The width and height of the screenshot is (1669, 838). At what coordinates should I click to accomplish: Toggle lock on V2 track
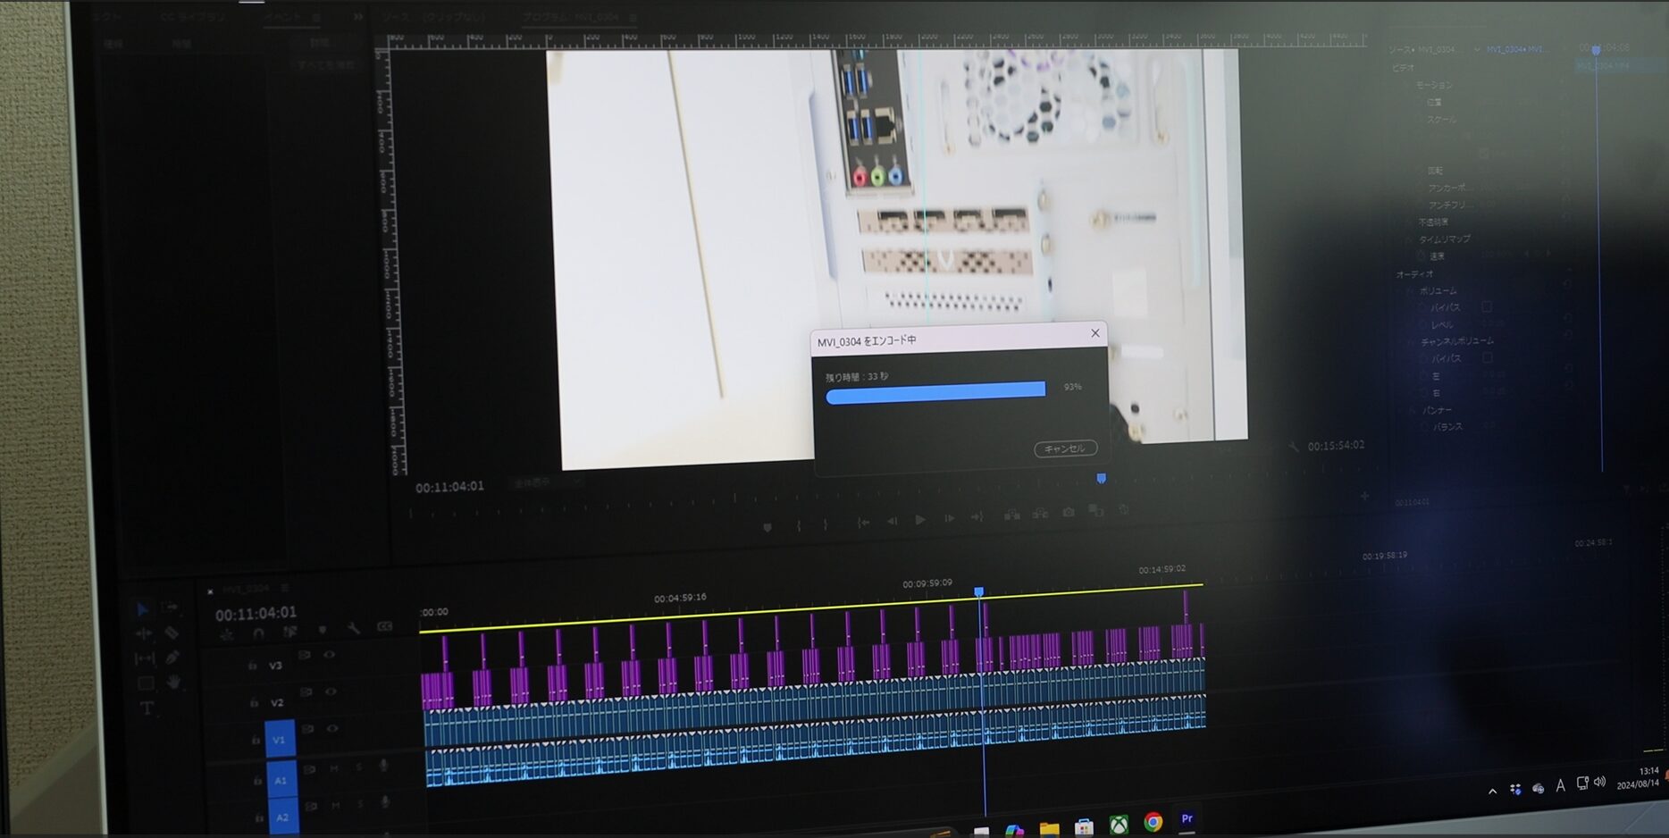254,703
